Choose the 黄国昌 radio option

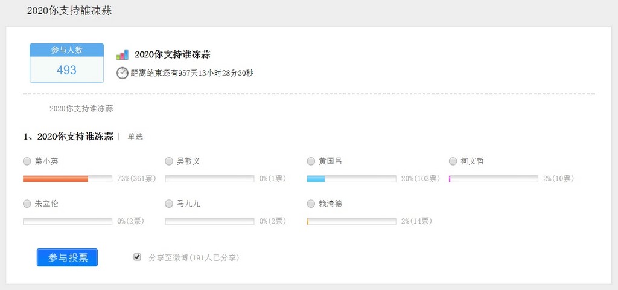[311, 161]
